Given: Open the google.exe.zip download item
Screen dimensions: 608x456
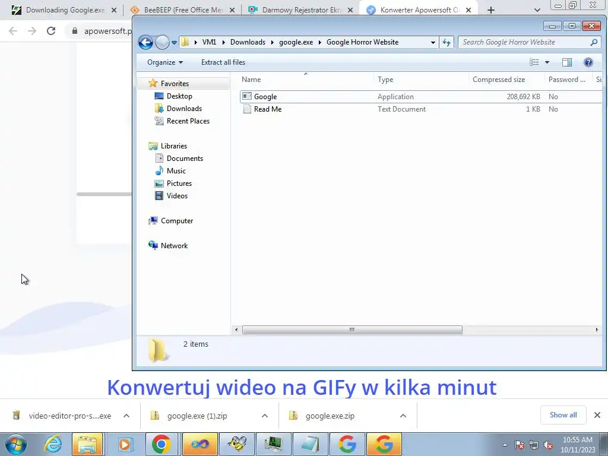Looking at the screenshot, I should (x=330, y=416).
